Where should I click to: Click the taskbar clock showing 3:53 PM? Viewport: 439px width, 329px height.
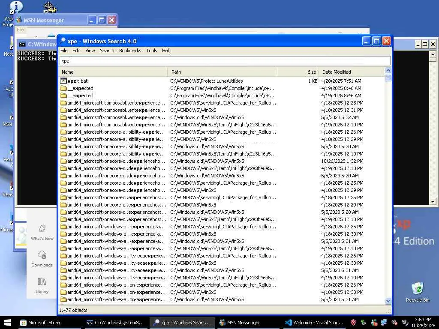pos(423,323)
